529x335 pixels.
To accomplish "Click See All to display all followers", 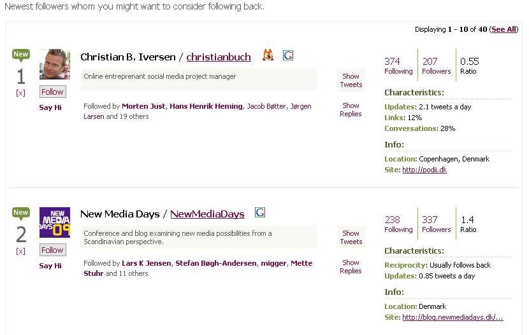I will tap(504, 29).
